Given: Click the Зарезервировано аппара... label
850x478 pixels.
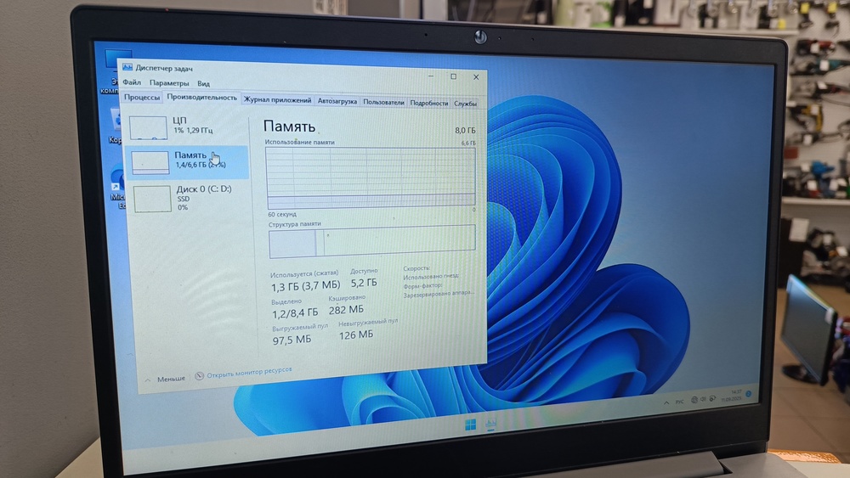Looking at the screenshot, I should pos(439,294).
